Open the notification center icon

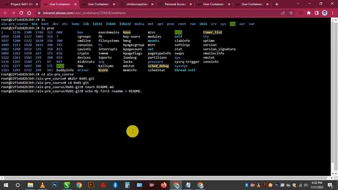tap(330, 185)
